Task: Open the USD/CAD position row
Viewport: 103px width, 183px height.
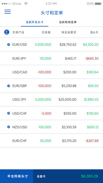Action: (51, 72)
